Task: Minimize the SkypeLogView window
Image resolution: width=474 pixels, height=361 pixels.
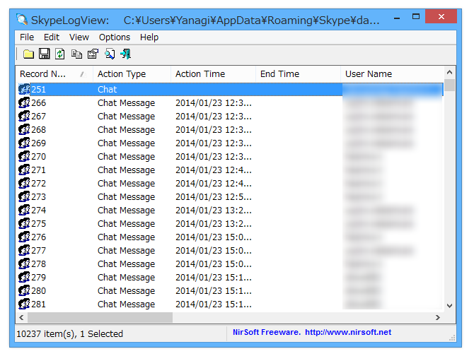Action: 397,17
